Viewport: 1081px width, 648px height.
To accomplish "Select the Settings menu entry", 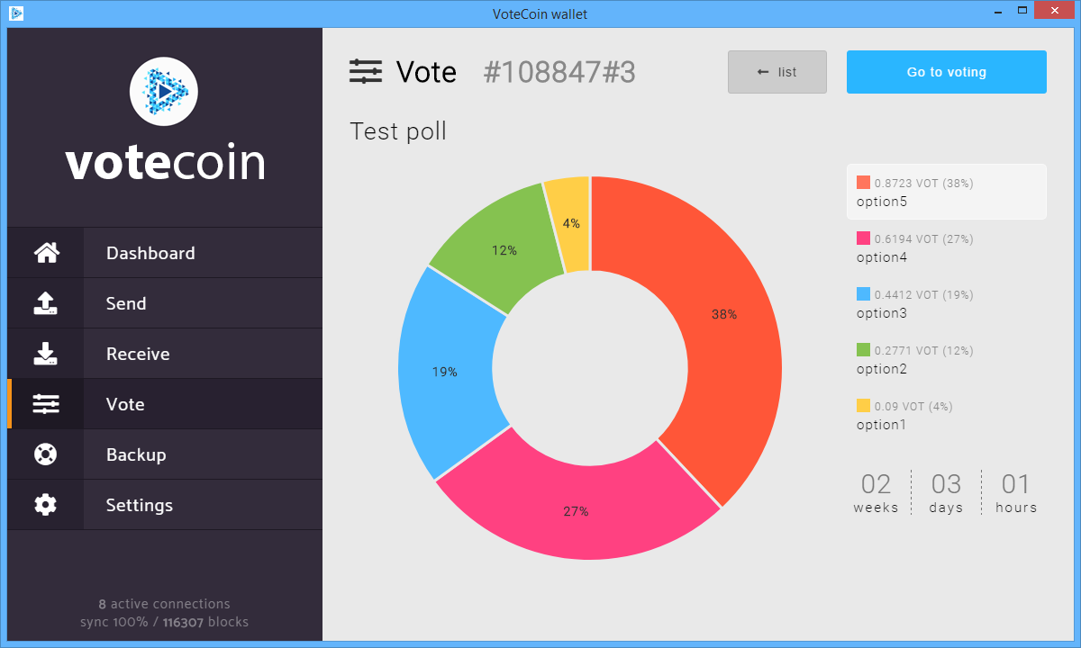I will click(x=165, y=505).
